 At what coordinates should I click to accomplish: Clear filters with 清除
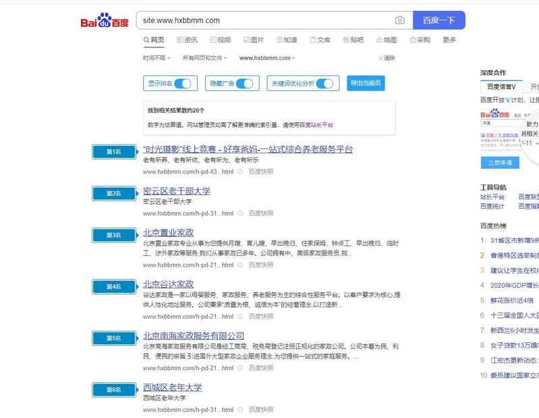coord(387,58)
